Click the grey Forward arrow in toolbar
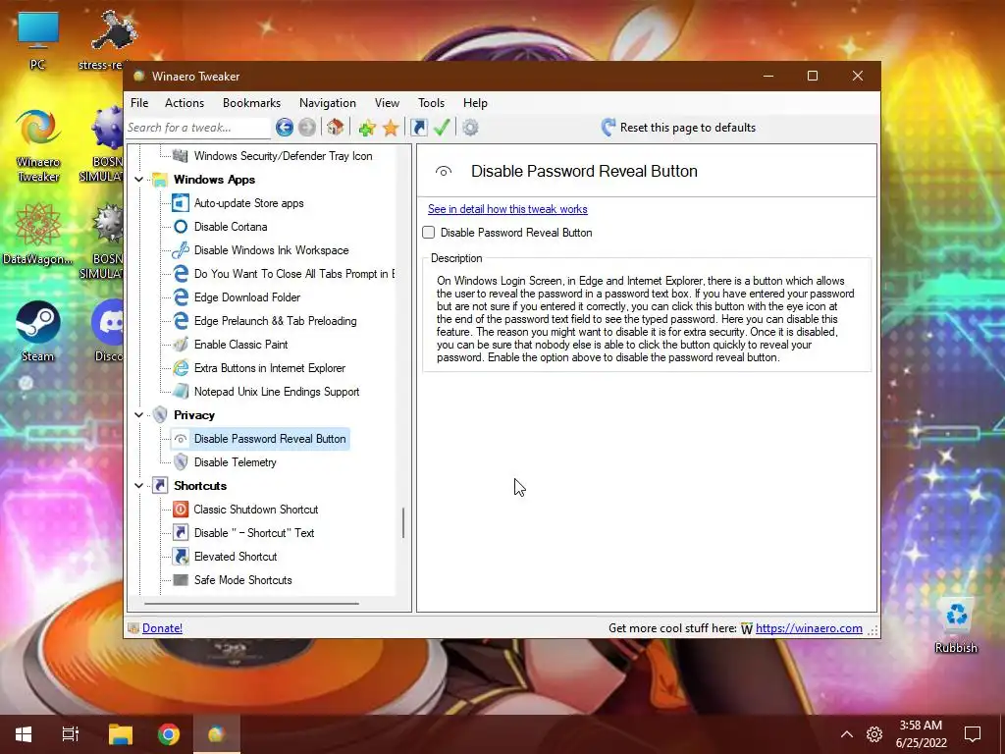The image size is (1005, 754). [307, 128]
